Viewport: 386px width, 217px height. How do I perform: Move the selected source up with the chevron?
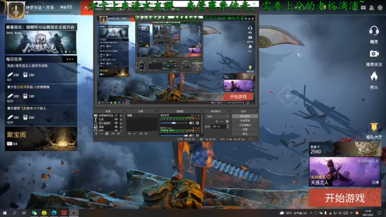coord(113,134)
